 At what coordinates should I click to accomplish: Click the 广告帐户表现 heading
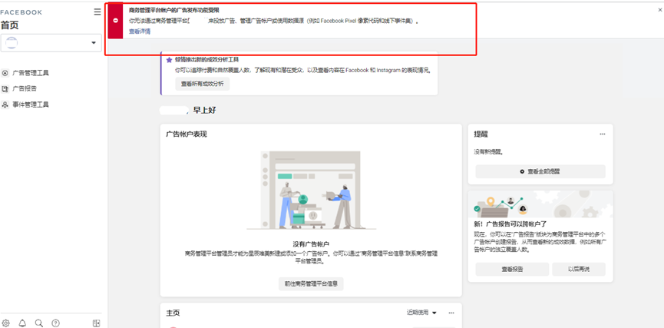[187, 134]
